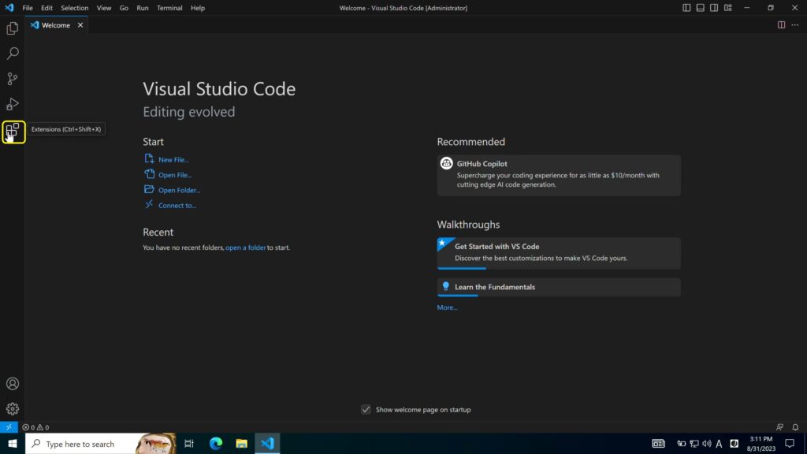
Task: Click the Windows Start button
Action: (13, 443)
